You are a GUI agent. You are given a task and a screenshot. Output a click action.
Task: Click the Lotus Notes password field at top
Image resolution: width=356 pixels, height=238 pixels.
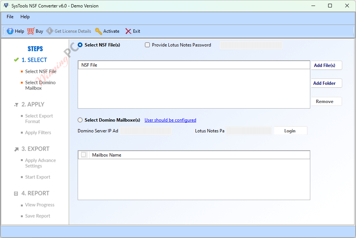pos(251,45)
